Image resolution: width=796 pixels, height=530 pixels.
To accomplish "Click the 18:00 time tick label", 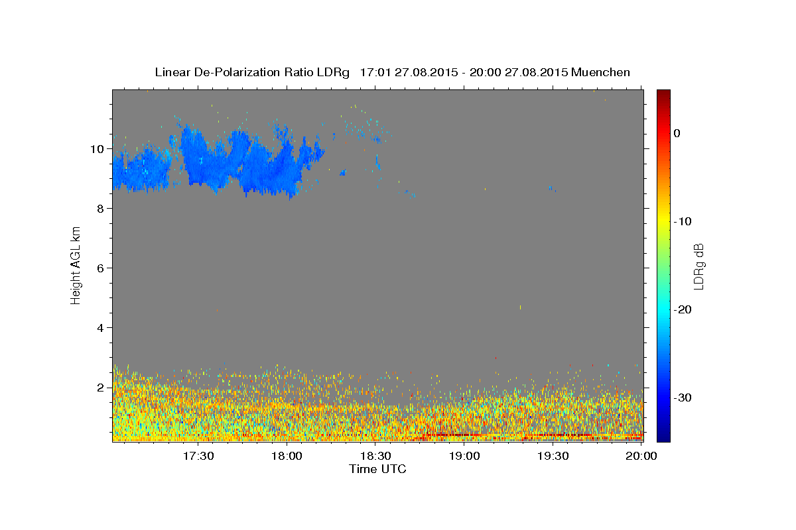I will coord(287,456).
